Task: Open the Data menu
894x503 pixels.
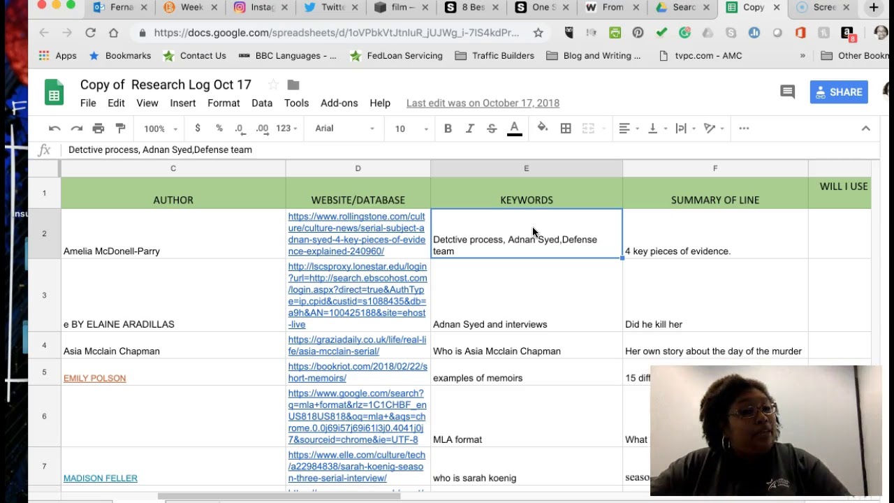Action: 262,103
